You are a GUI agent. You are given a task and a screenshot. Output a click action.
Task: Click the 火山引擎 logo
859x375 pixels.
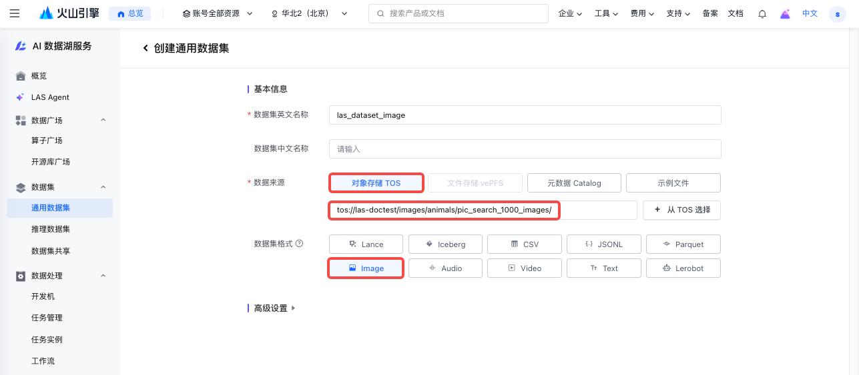(x=69, y=13)
